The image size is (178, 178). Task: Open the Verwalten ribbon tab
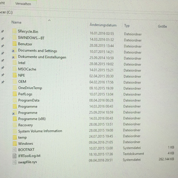tap(23, 4)
